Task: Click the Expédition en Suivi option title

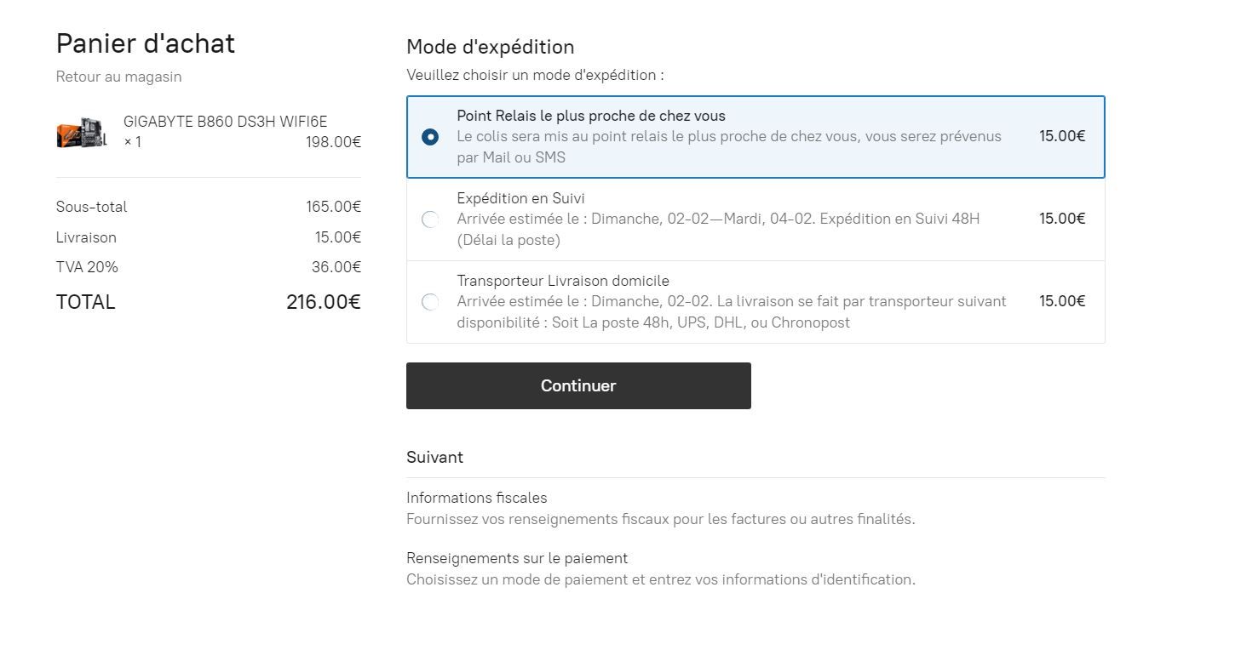Action: pyautogui.click(x=520, y=198)
